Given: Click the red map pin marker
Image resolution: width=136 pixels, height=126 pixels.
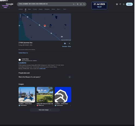Looking at the screenshot, I should 45,26.
